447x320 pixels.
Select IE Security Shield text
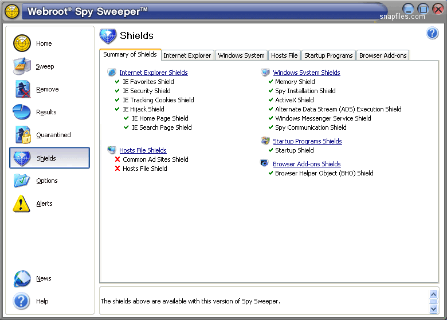pyautogui.click(x=147, y=91)
